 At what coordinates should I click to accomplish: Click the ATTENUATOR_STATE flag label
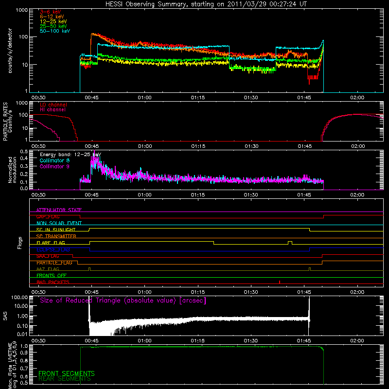click(x=59, y=210)
